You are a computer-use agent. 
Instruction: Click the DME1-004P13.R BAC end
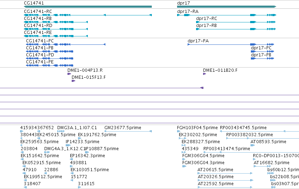pyautogui.click(x=69, y=74)
